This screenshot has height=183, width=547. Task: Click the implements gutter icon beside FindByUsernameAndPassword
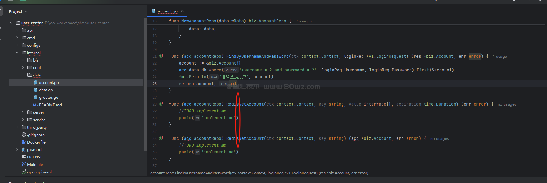[x=161, y=56]
